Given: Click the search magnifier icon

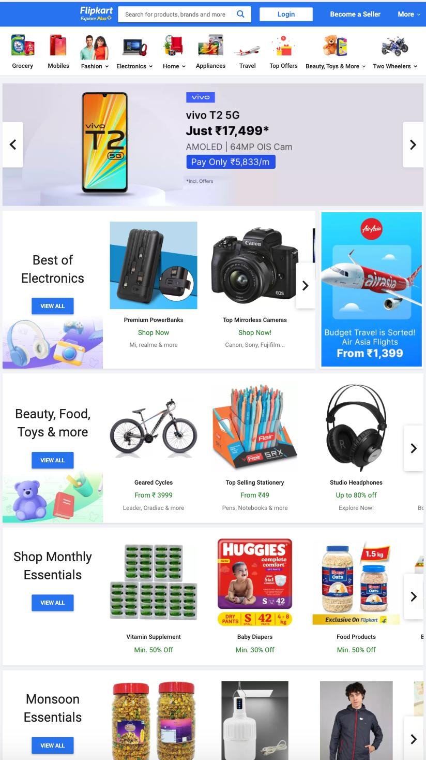Looking at the screenshot, I should (240, 14).
